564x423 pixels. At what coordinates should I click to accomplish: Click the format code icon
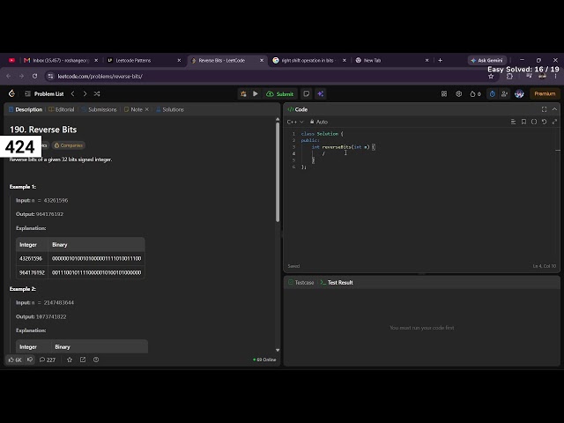(x=513, y=122)
